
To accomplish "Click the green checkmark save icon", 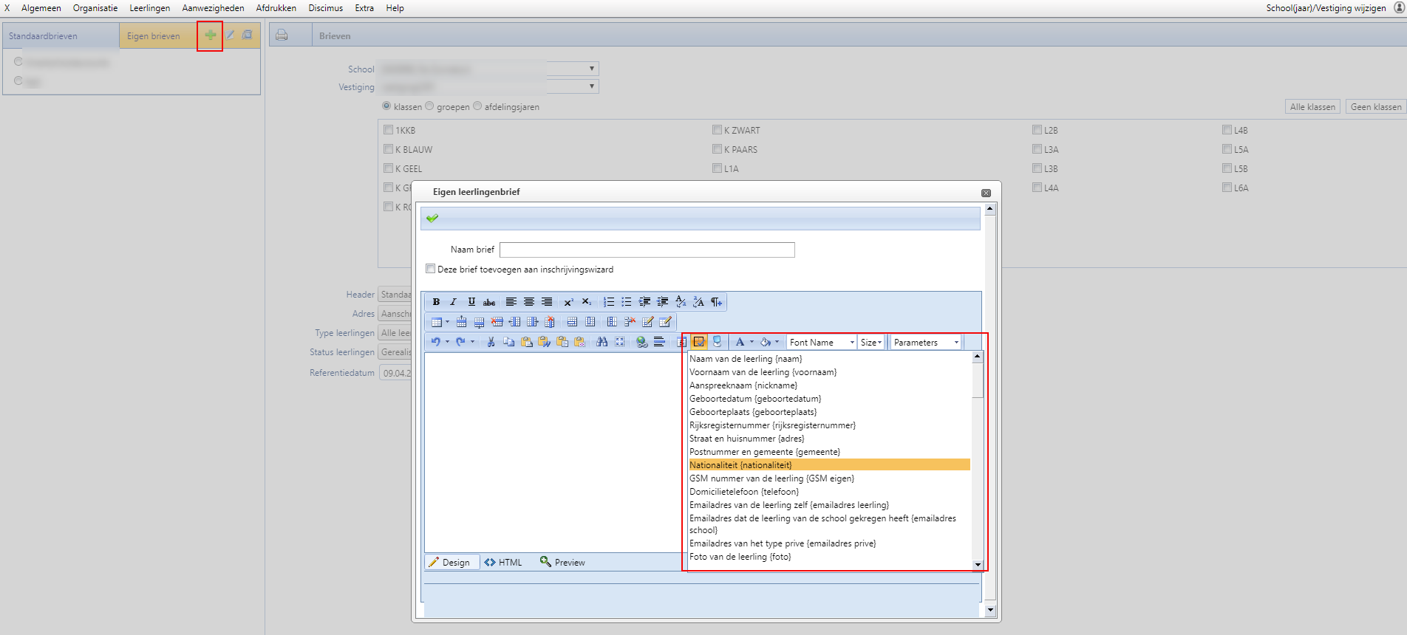I will (x=432, y=219).
